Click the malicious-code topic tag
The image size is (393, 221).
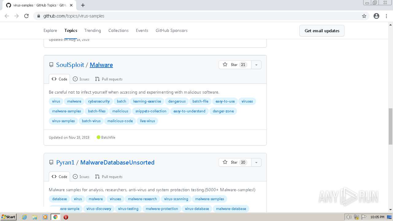[120, 121]
